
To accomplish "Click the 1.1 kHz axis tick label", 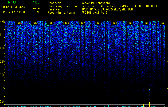I will [2, 35].
